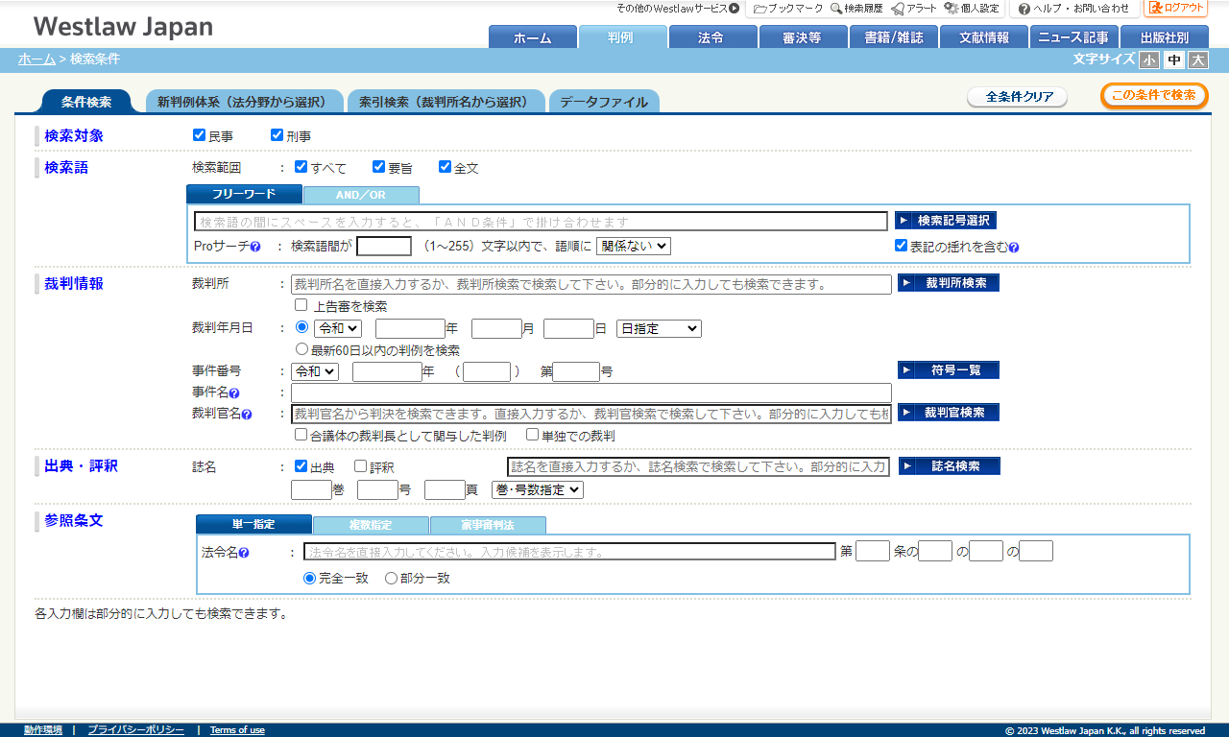Click help icon next to 事件名
The image size is (1229, 737).
(x=233, y=392)
